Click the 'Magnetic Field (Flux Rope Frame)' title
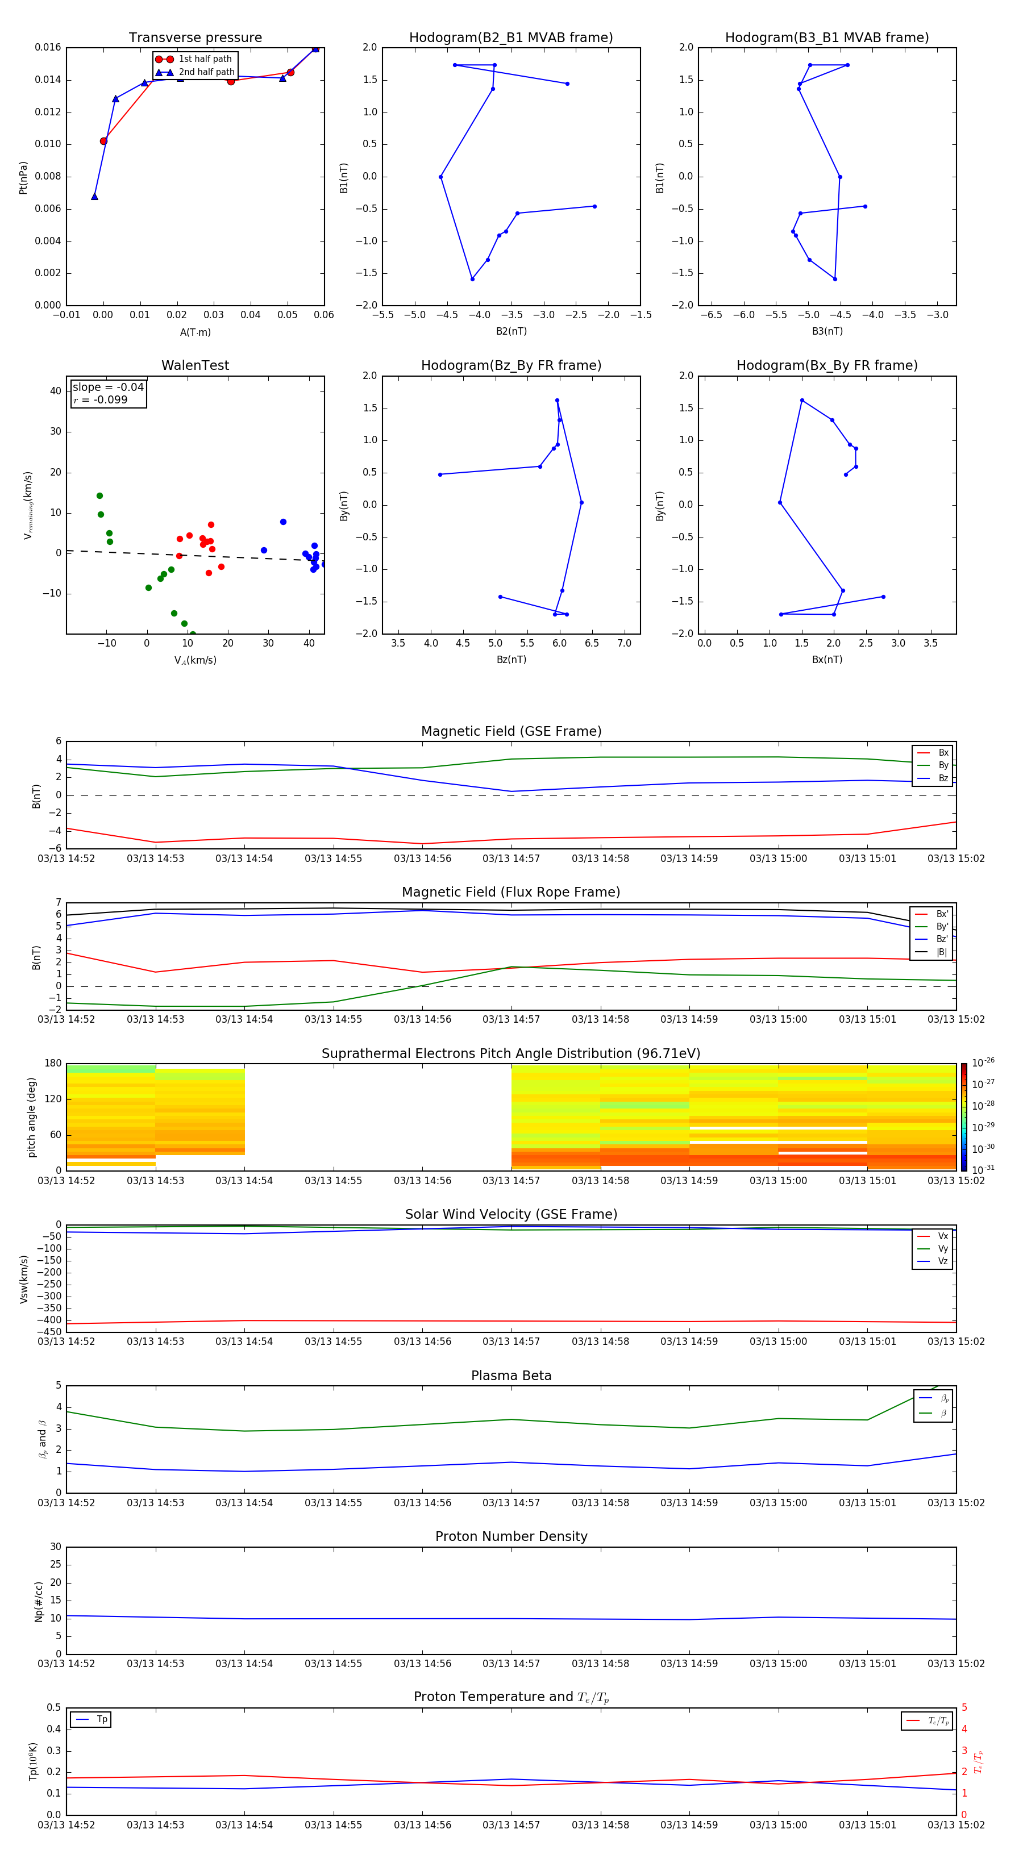 click(511, 893)
